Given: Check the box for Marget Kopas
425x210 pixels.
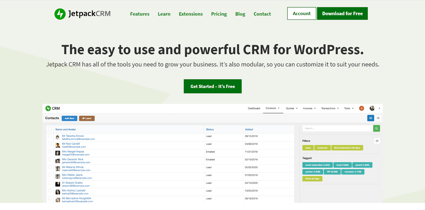Looking at the screenshot, I should pos(50,152).
